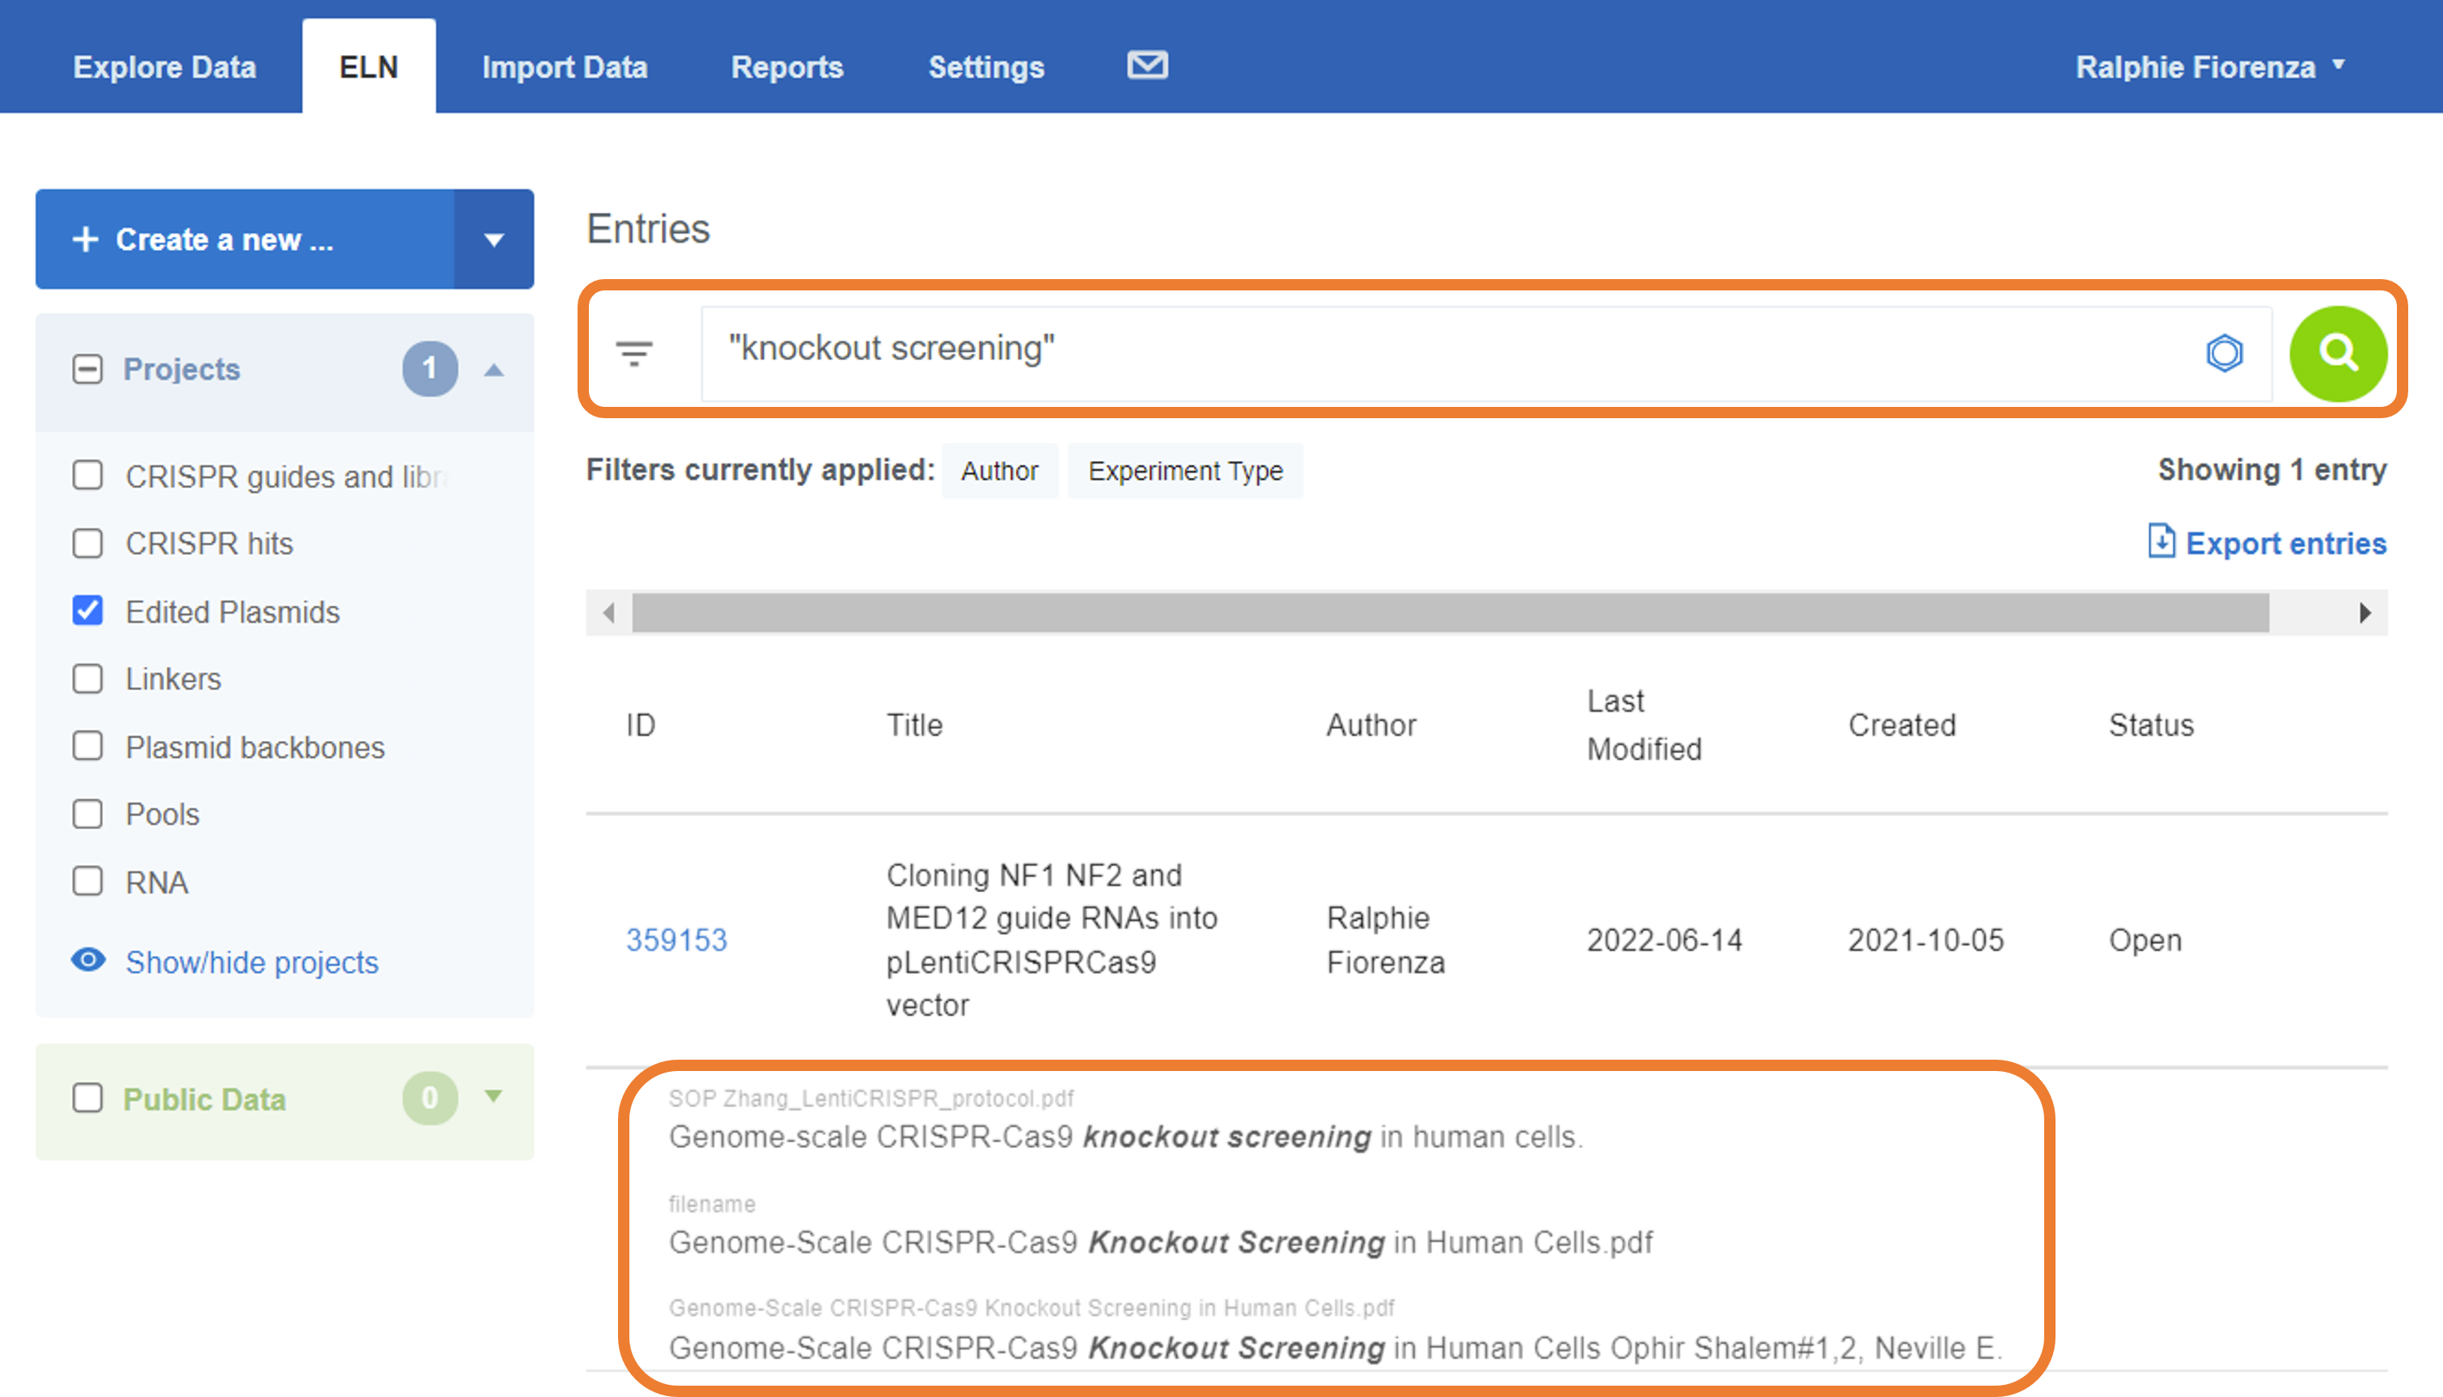2443x1397 pixels.
Task: Enable the Public Data checkbox
Action: (x=87, y=1098)
